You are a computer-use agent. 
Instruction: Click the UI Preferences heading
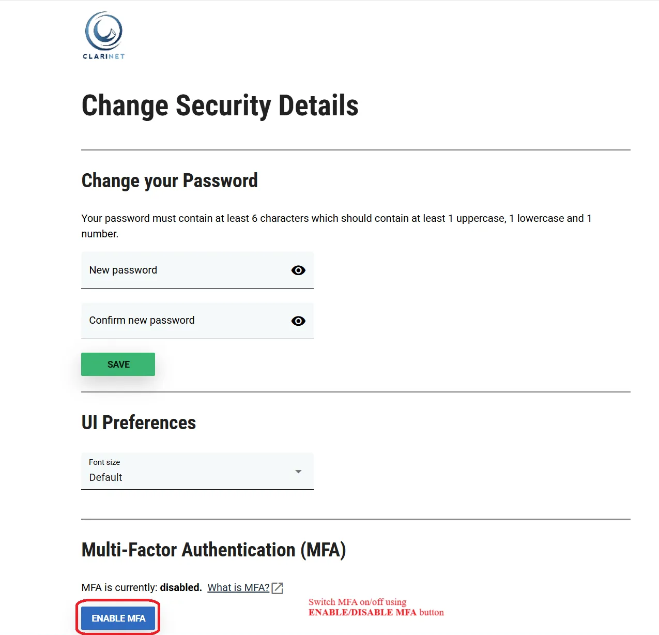[139, 423]
